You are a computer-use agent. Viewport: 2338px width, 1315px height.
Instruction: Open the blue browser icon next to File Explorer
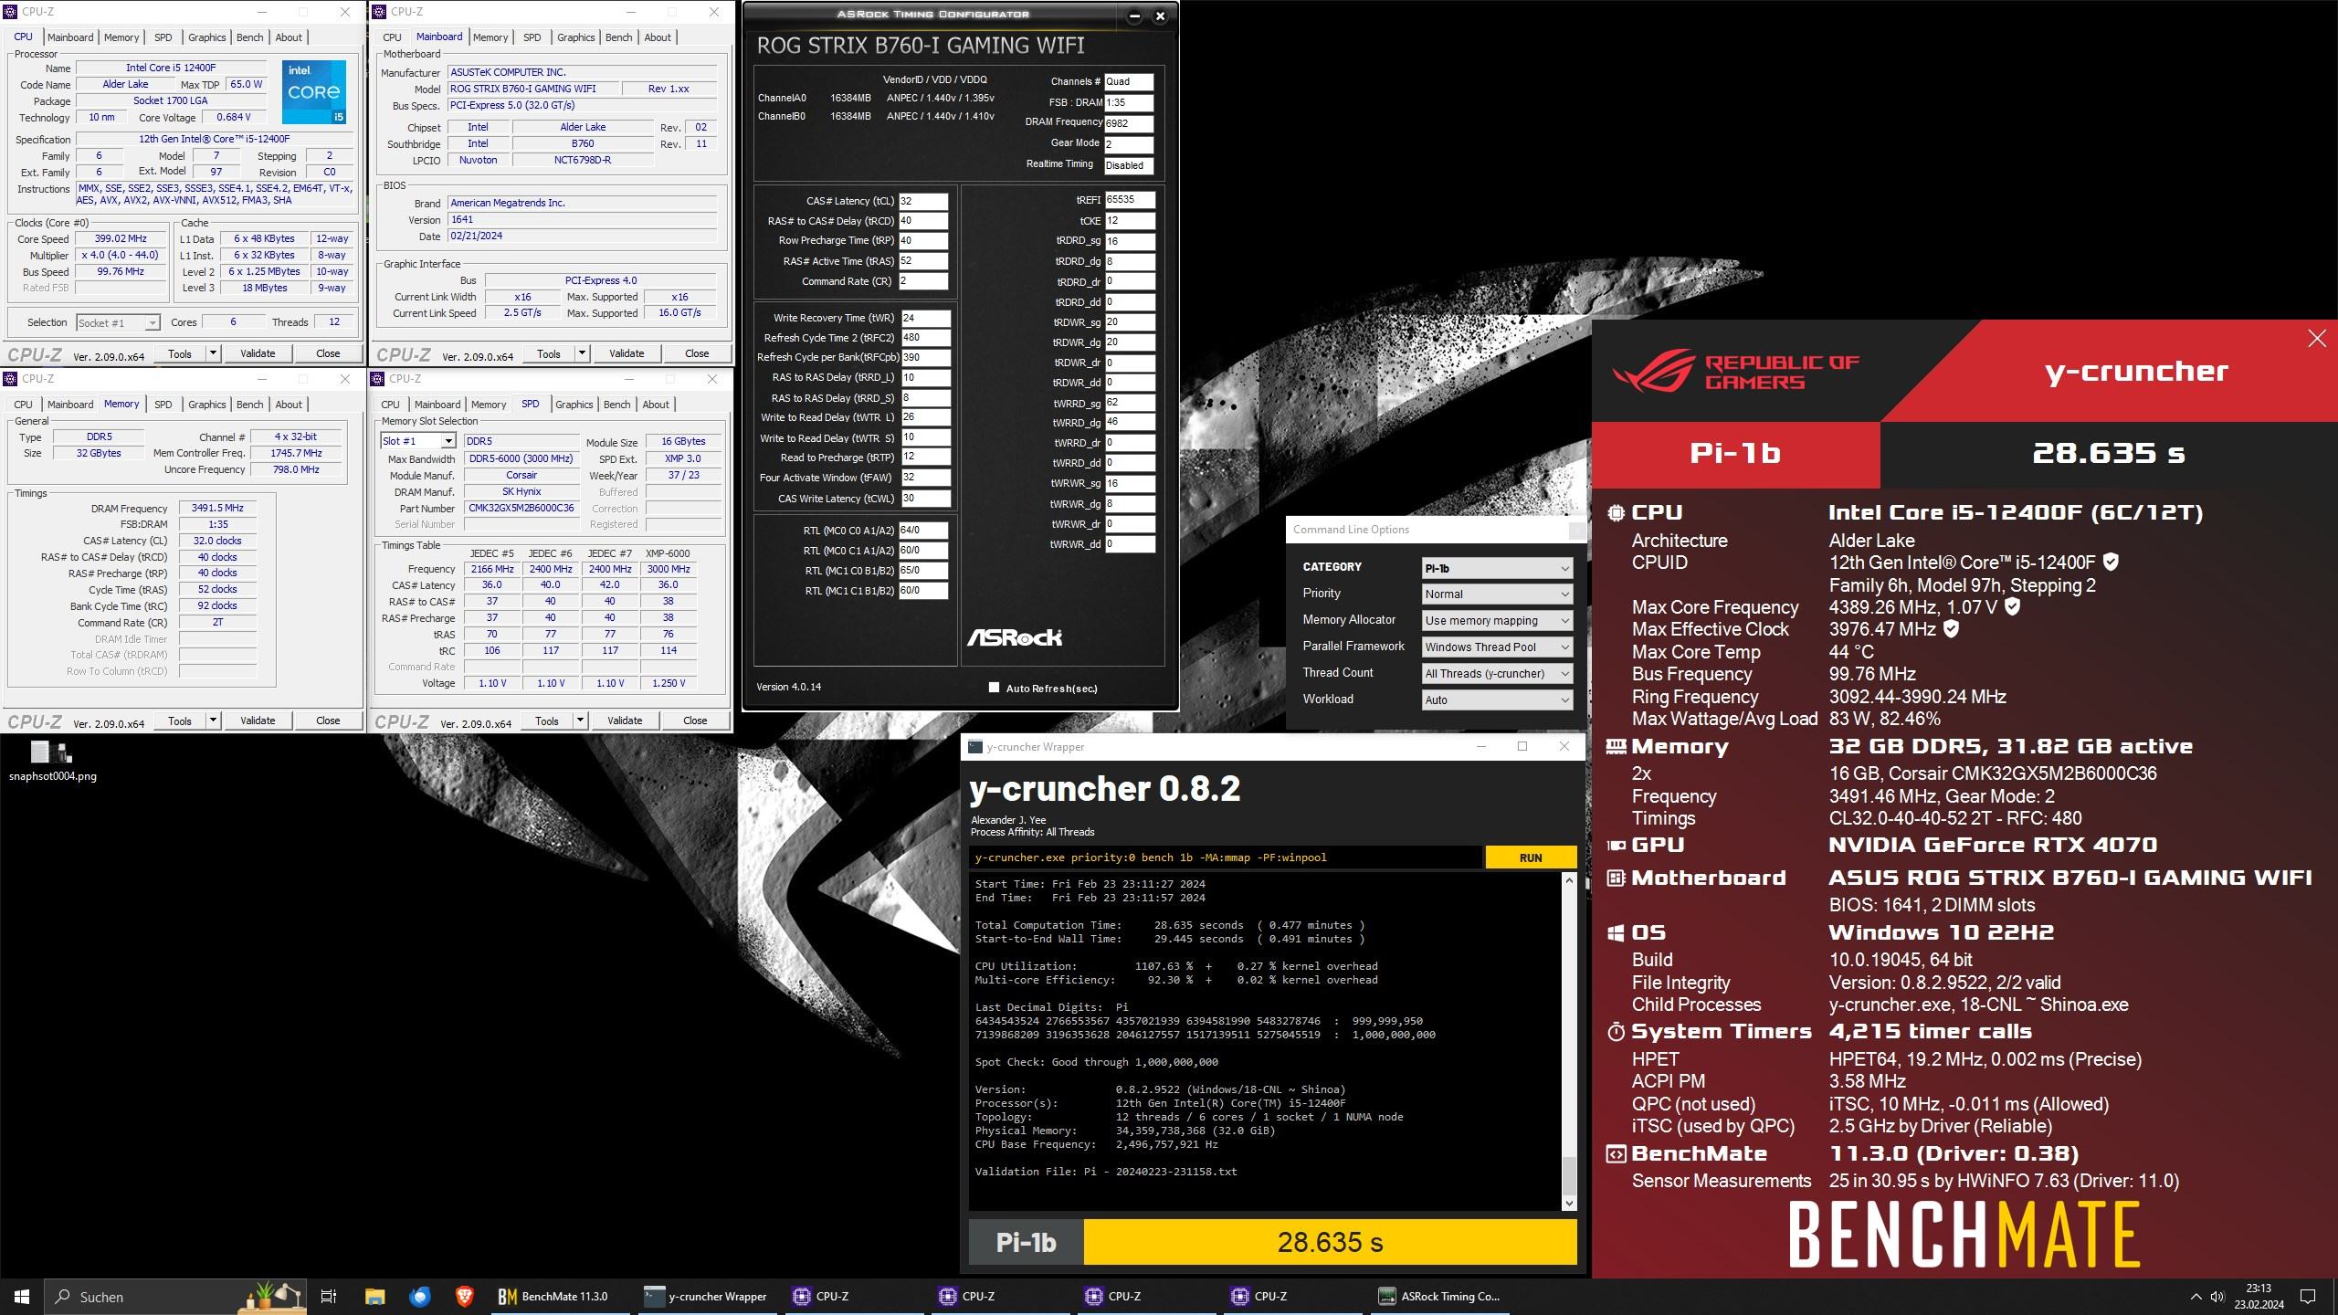pos(419,1296)
